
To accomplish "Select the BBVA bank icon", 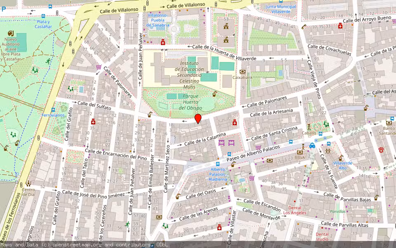I will 300,152.
